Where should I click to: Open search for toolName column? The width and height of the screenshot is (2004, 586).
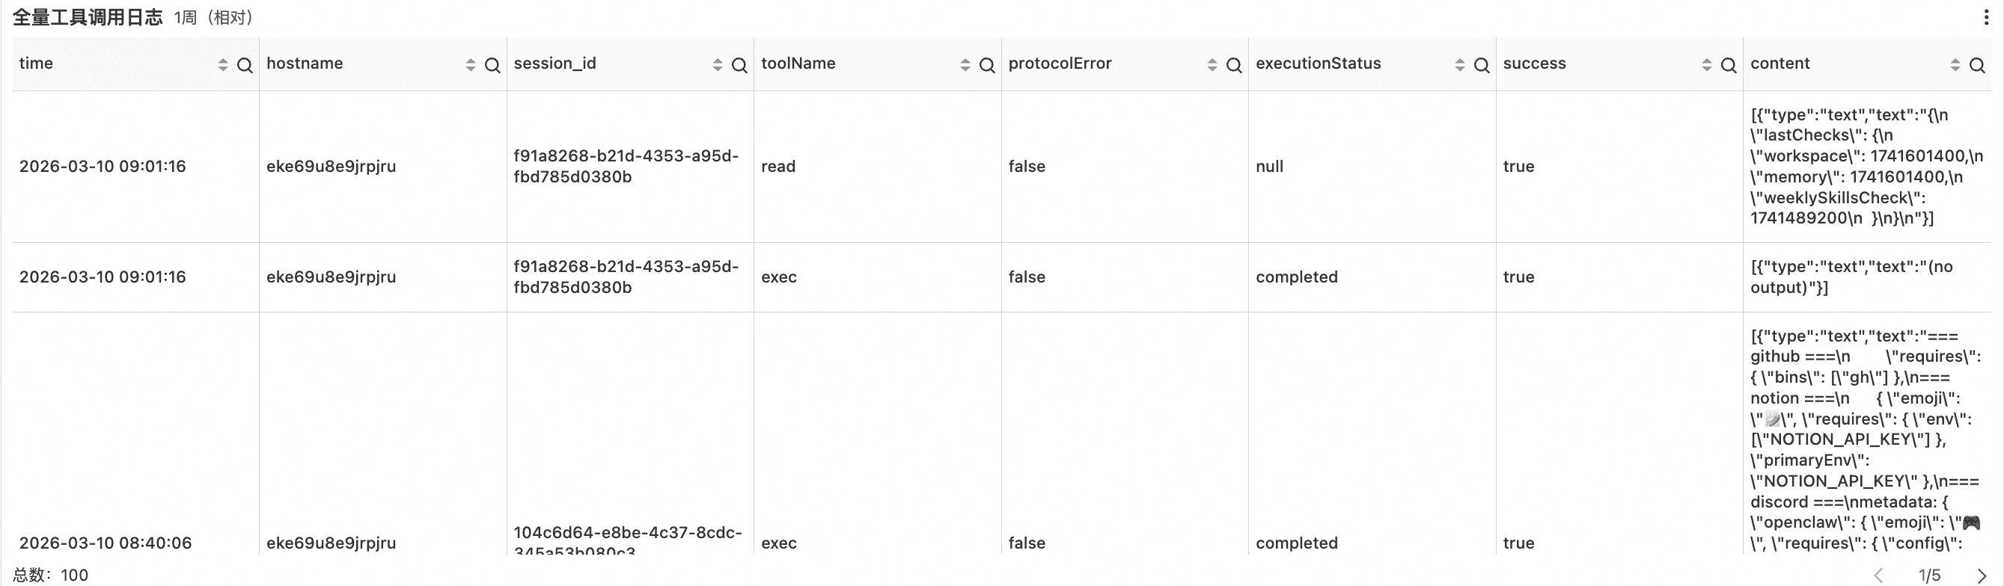pos(986,65)
